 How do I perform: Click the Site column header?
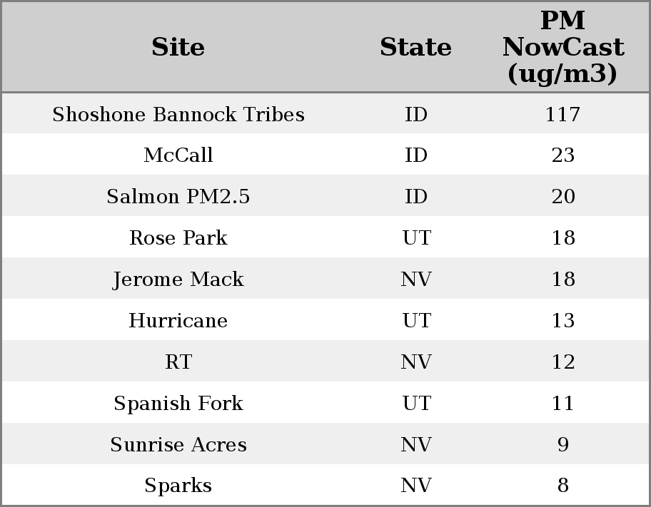[178, 48]
